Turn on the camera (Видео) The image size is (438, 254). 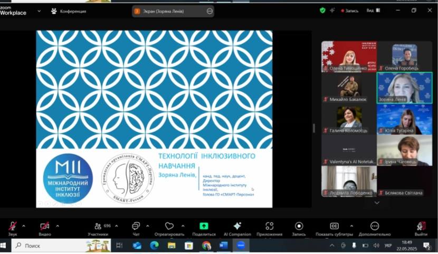[45, 227]
